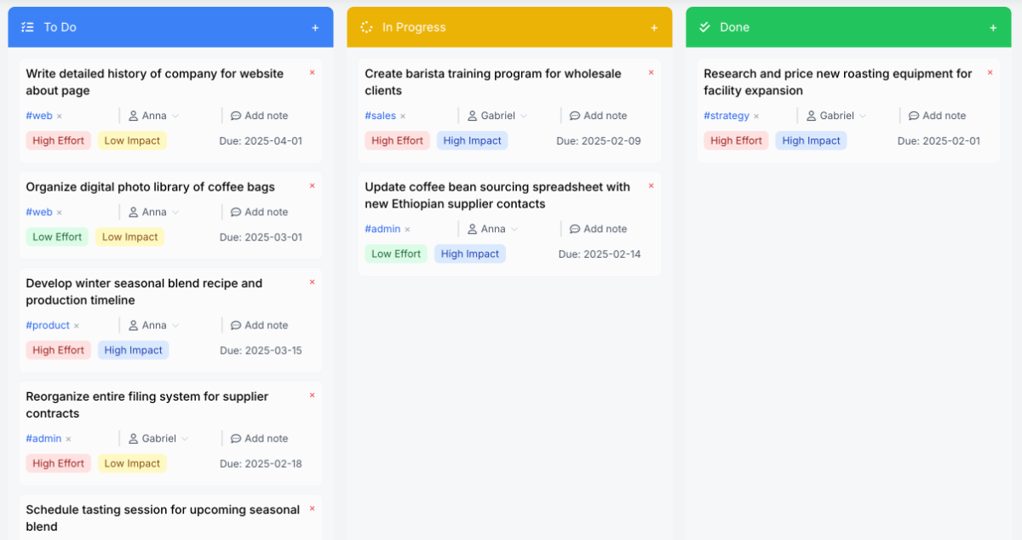Open the #web tag on company history card
The width and height of the screenshot is (1022, 540).
pos(39,116)
